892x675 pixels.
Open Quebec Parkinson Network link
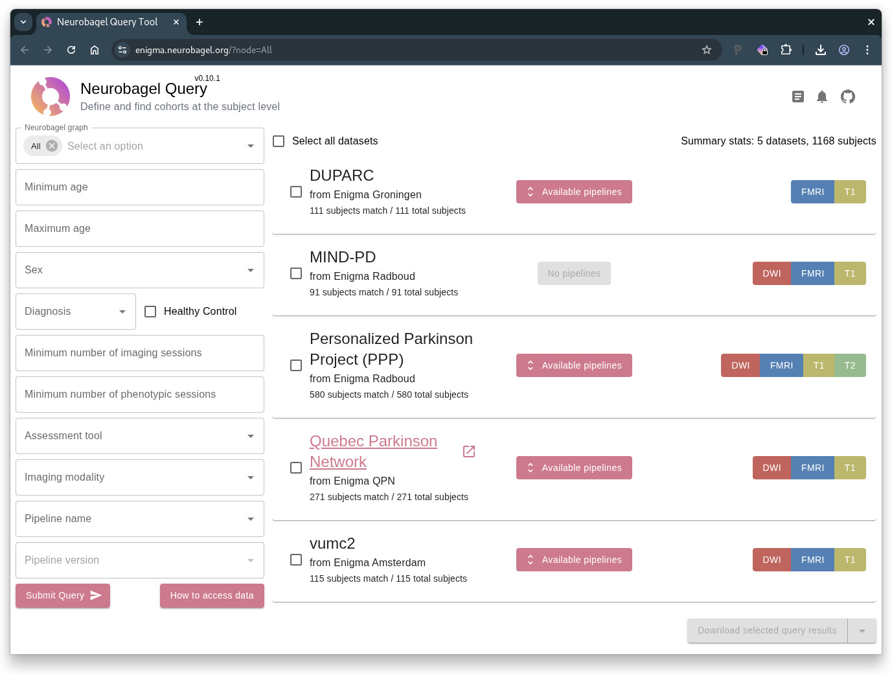click(x=373, y=452)
